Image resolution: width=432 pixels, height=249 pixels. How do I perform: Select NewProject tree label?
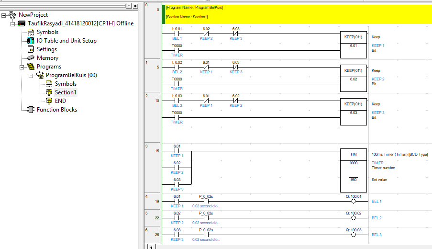(x=33, y=15)
